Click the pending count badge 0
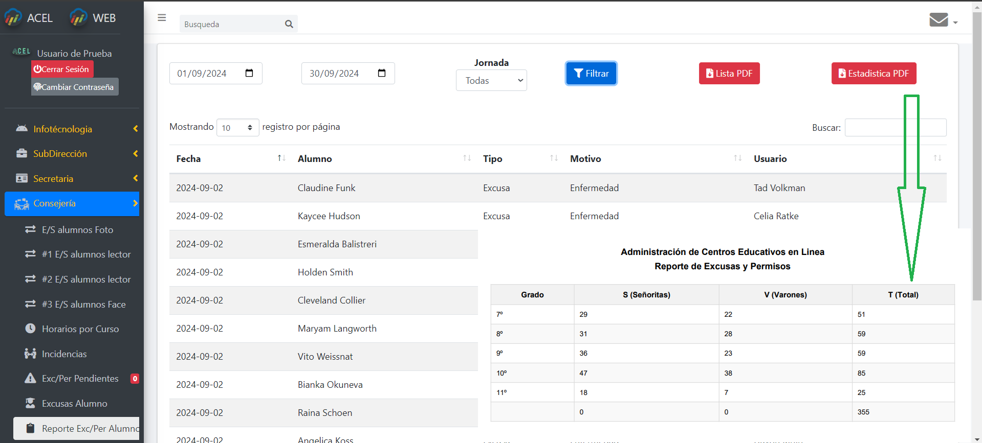This screenshot has width=982, height=443. (135, 379)
